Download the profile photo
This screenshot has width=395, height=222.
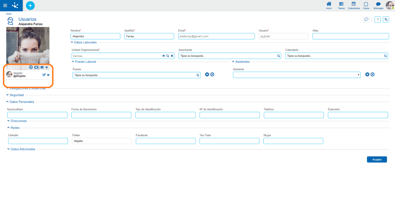point(31,67)
